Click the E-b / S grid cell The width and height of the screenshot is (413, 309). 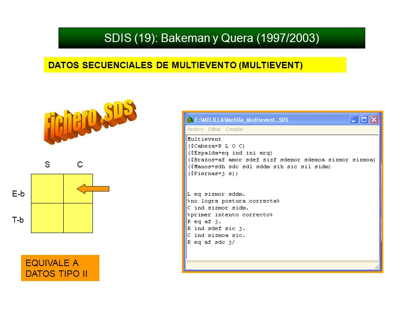coord(47,188)
